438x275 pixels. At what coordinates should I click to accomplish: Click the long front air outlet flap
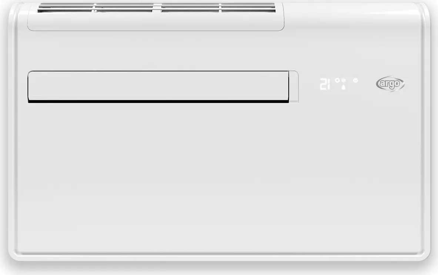coord(158,87)
